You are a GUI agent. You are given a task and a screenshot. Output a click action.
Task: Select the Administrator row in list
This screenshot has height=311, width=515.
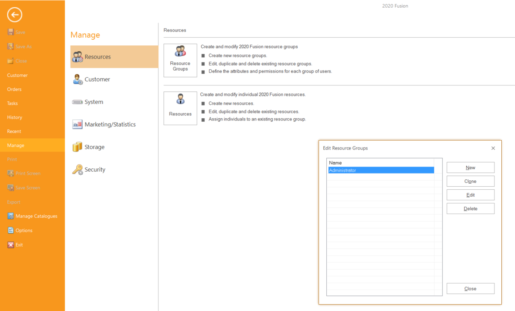381,170
